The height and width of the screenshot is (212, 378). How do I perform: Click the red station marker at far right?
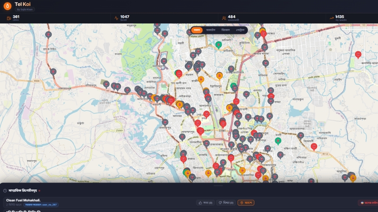pos(358,54)
